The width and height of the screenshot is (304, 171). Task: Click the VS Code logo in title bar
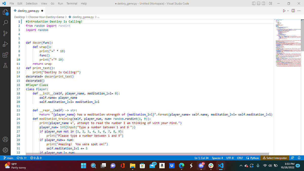pyautogui.click(x=4, y=4)
